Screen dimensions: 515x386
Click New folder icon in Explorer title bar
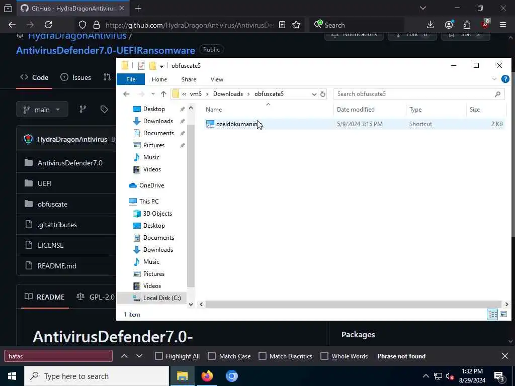152,66
